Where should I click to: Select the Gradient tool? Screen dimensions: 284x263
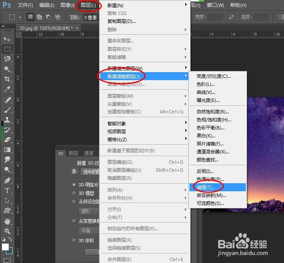point(7,150)
